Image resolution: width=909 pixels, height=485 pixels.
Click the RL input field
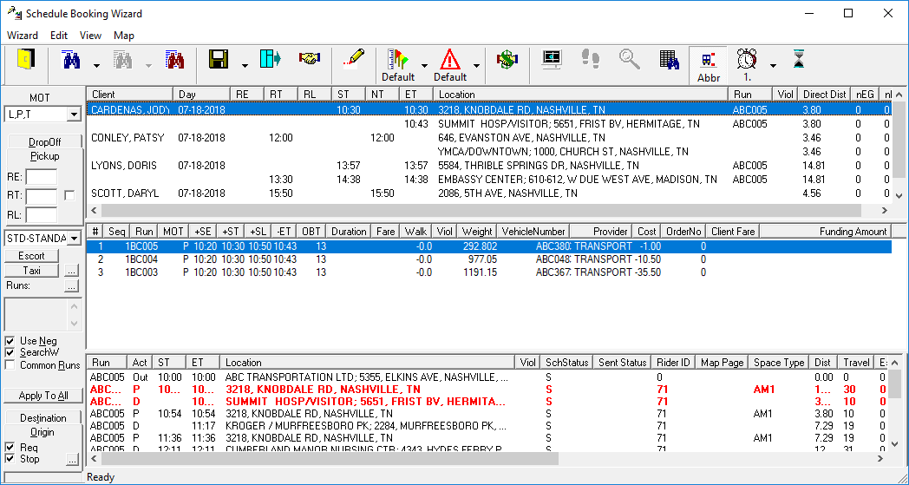(42, 214)
